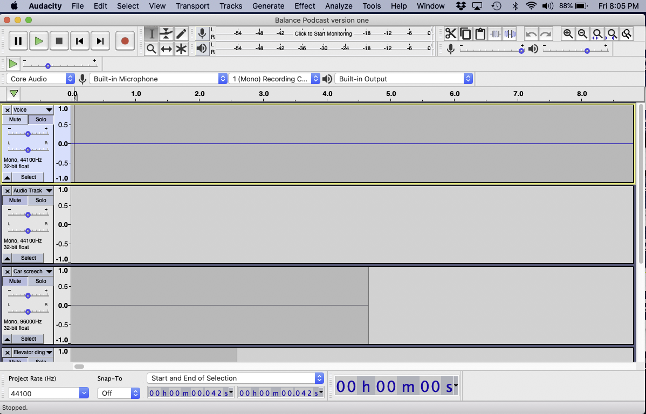
Task: Fit whole project to window width
Action: coord(612,34)
